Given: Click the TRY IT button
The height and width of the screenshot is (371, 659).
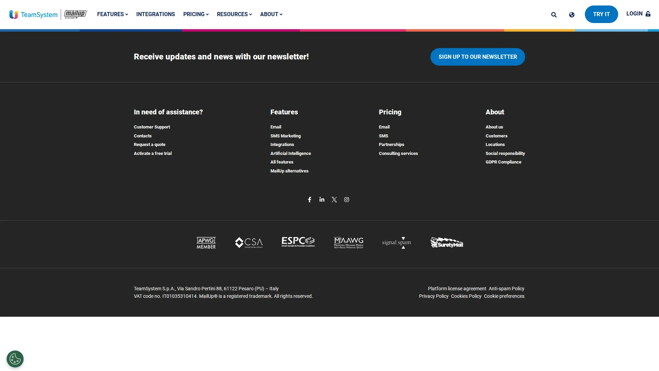Looking at the screenshot, I should pos(601,14).
